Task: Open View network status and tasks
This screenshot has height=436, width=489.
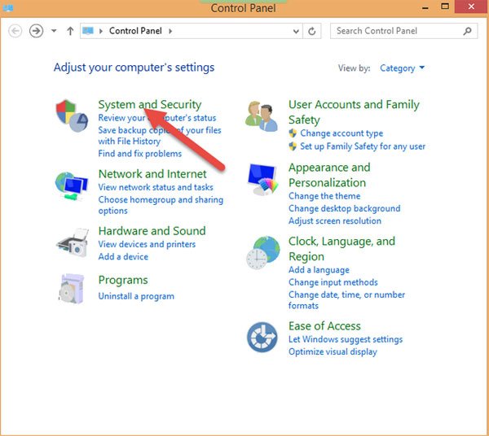Action: click(x=156, y=187)
